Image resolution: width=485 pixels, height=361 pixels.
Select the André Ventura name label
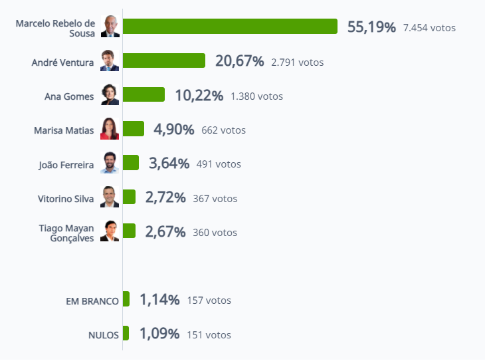62,62
